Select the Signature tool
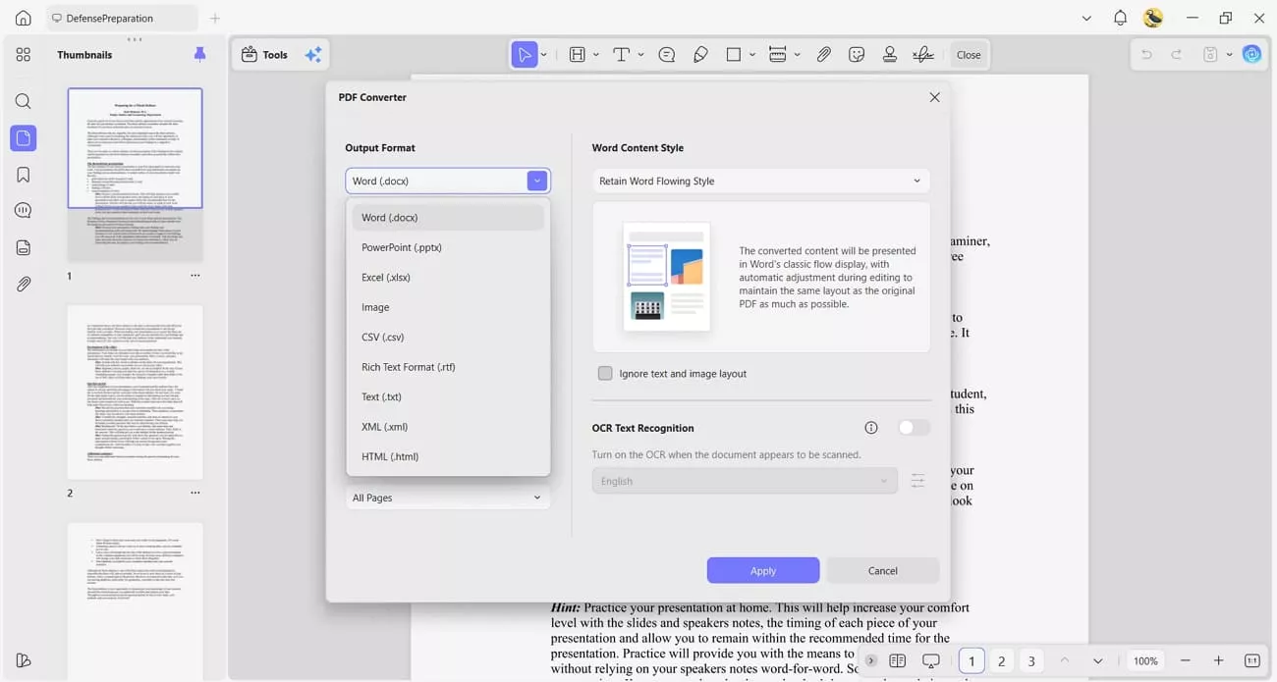This screenshot has height=682, width=1277. (923, 54)
